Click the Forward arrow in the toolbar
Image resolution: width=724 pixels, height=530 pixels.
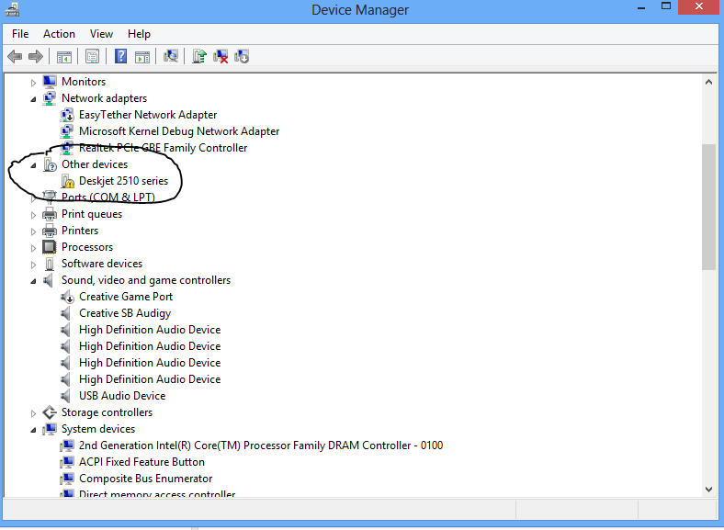coord(35,57)
